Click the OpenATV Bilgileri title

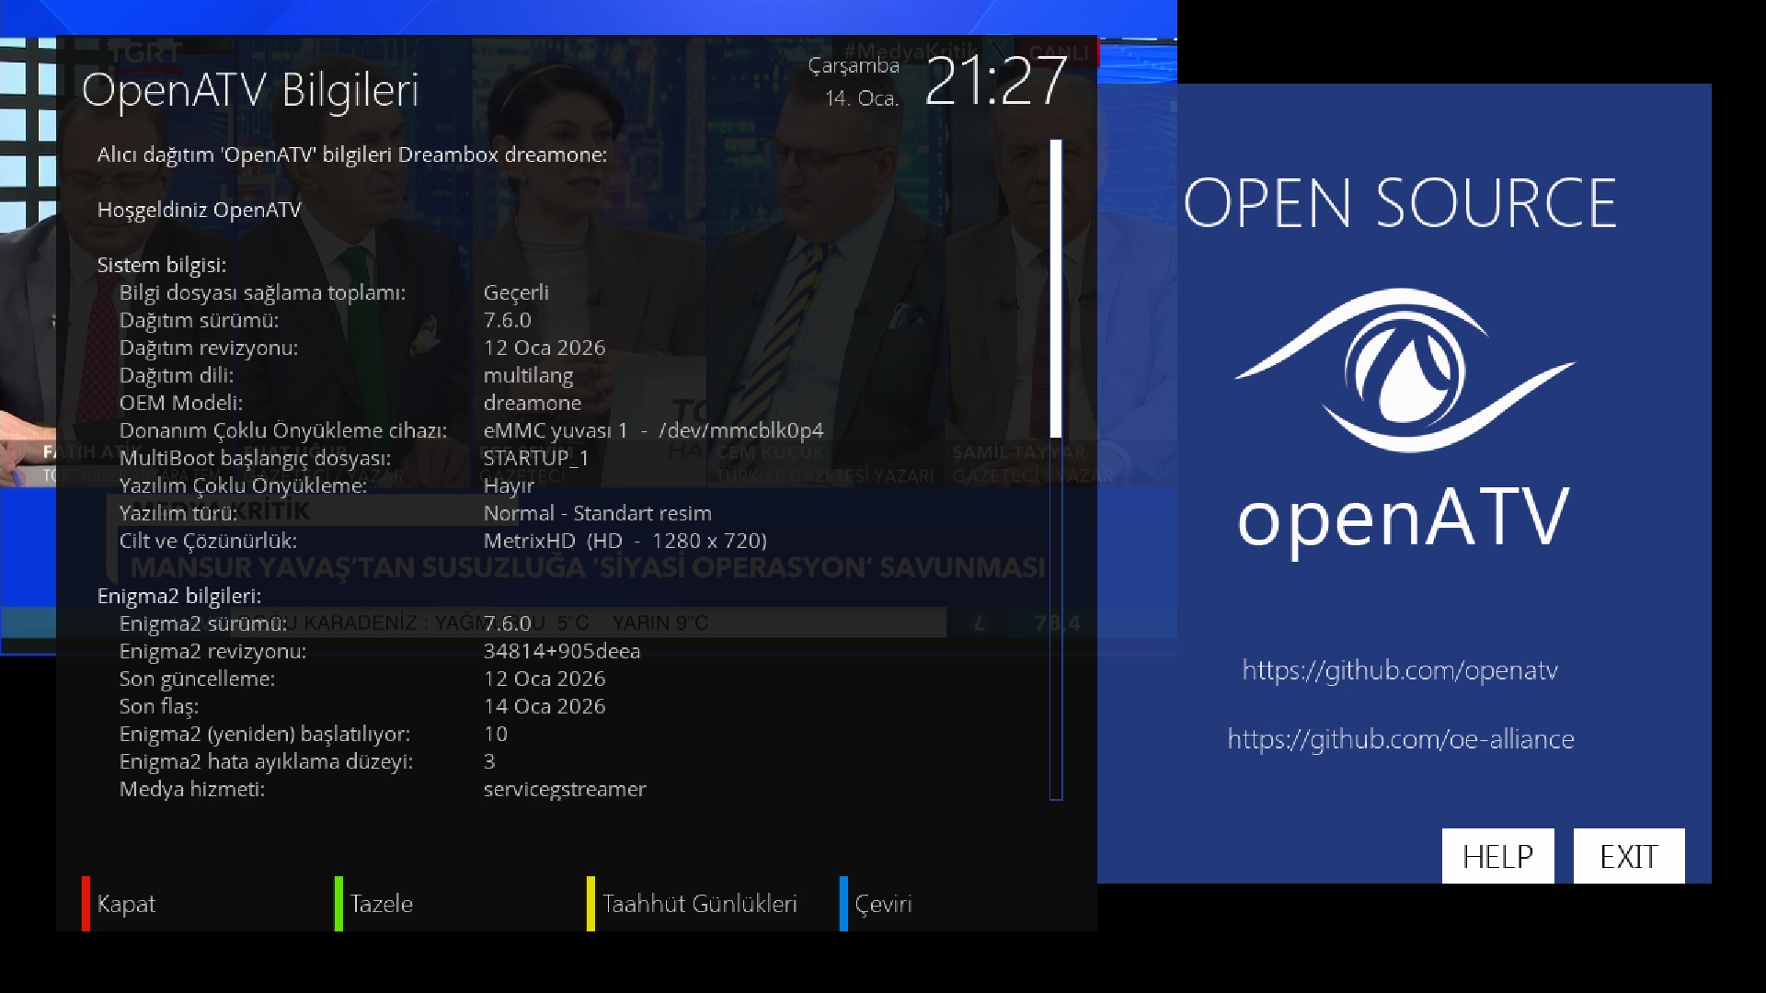tap(250, 91)
